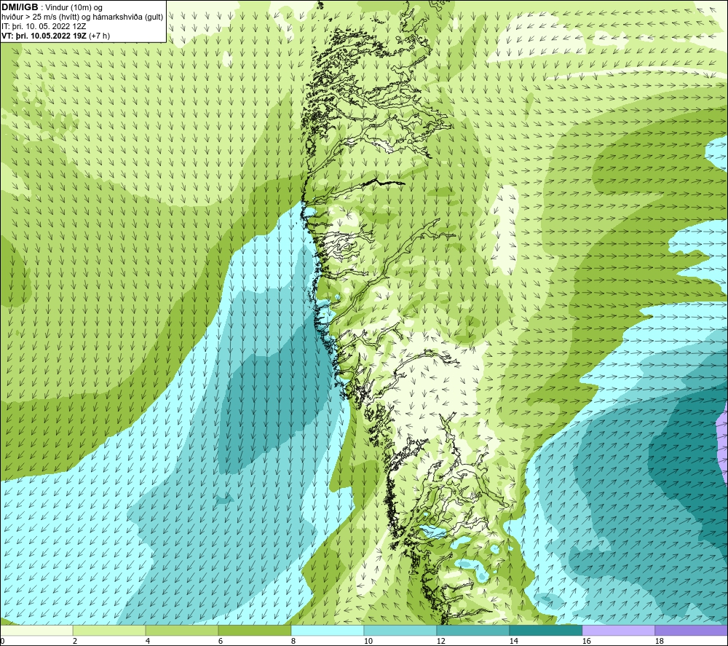
Task: Click the 16–18 m/s light purple swatch
Action: click(x=618, y=631)
